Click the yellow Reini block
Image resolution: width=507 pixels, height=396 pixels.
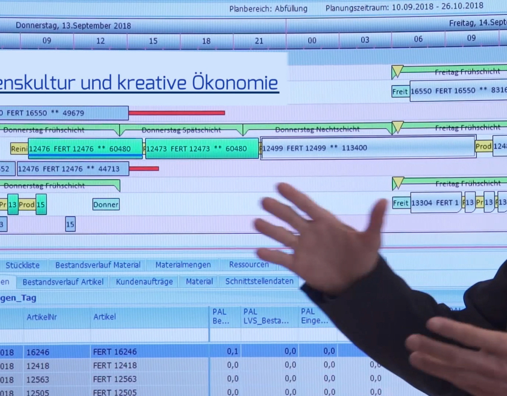click(19, 148)
